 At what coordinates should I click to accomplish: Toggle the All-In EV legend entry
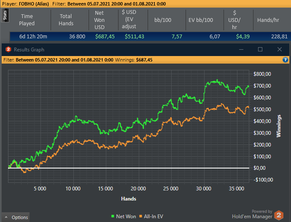[151, 216]
